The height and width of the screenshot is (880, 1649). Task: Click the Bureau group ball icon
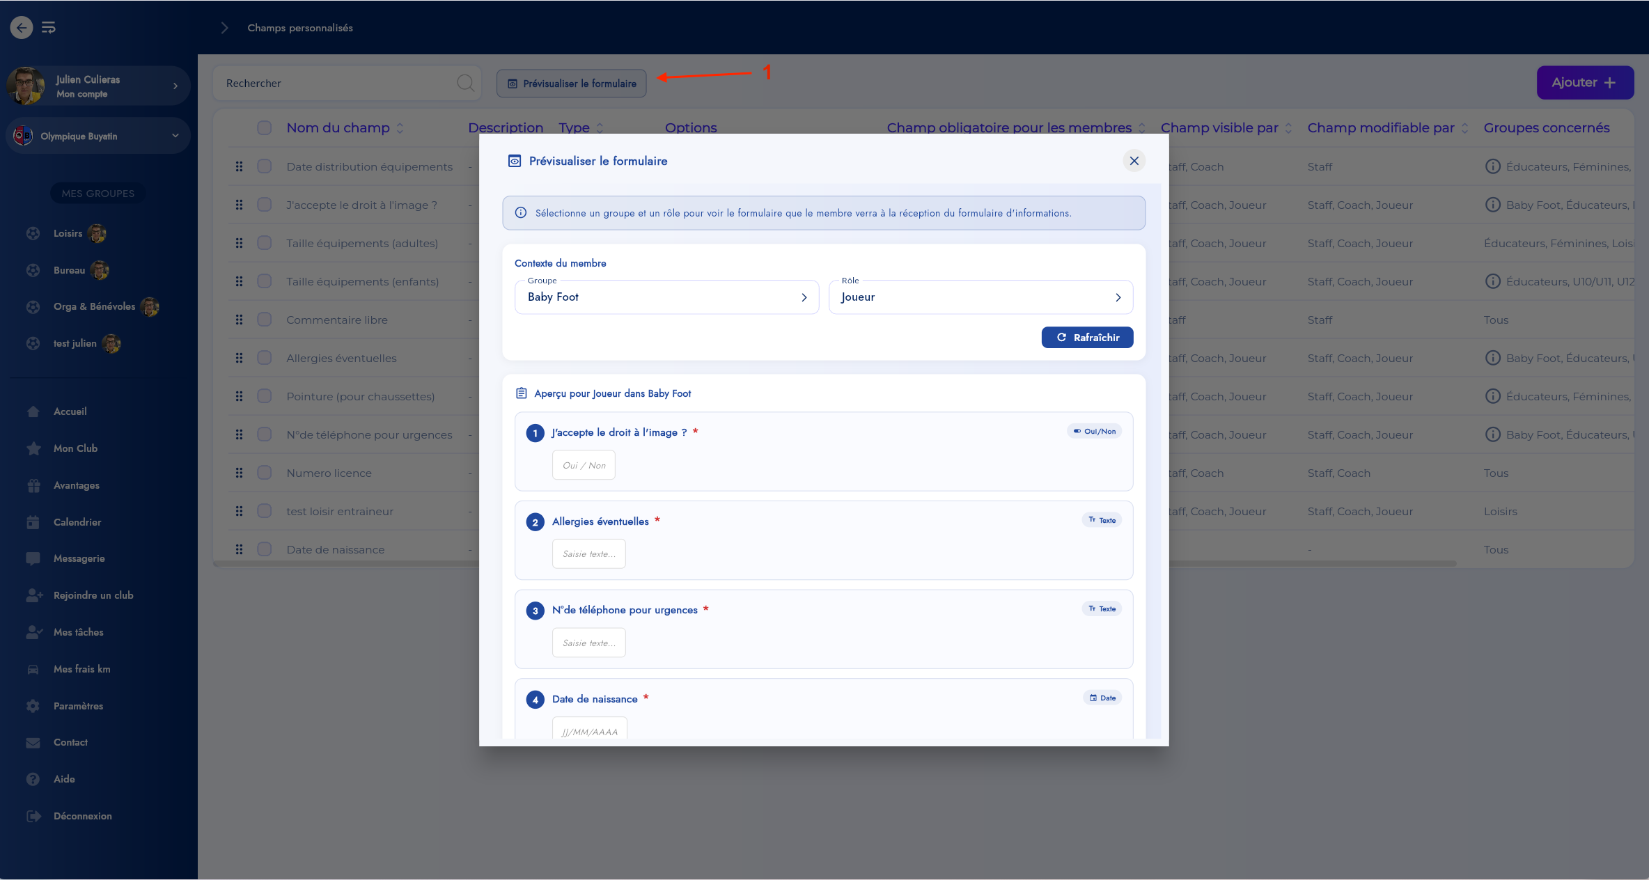click(x=33, y=270)
